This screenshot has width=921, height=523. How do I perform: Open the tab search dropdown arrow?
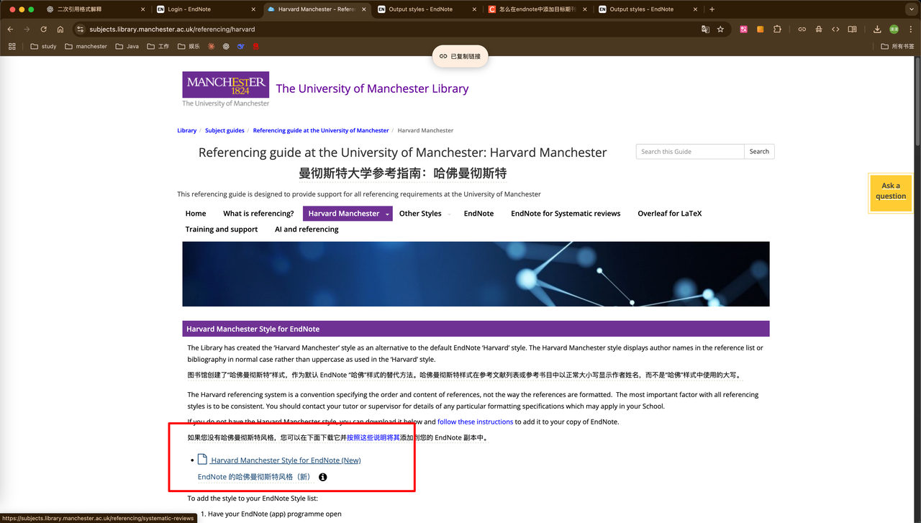click(912, 9)
